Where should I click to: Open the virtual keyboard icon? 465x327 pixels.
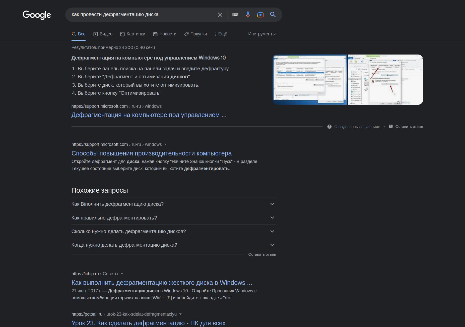(235, 15)
